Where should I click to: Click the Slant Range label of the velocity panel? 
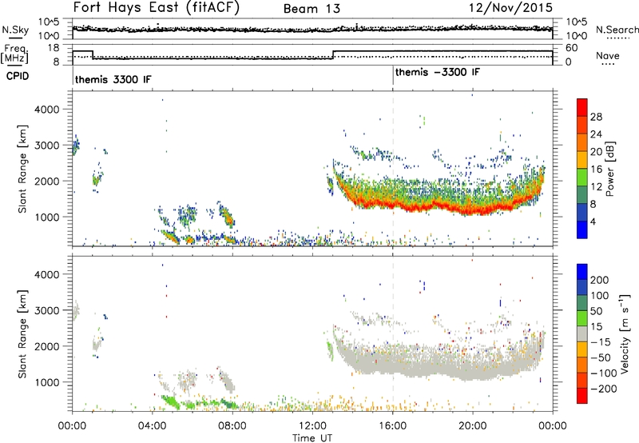(22, 333)
